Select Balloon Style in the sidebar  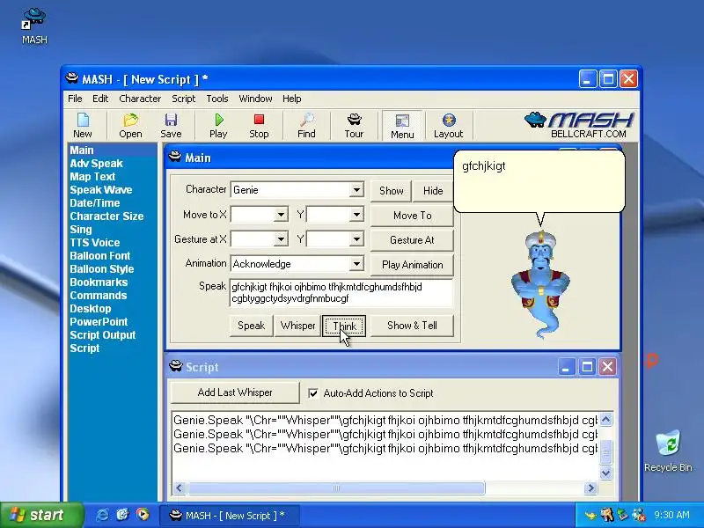[102, 269]
